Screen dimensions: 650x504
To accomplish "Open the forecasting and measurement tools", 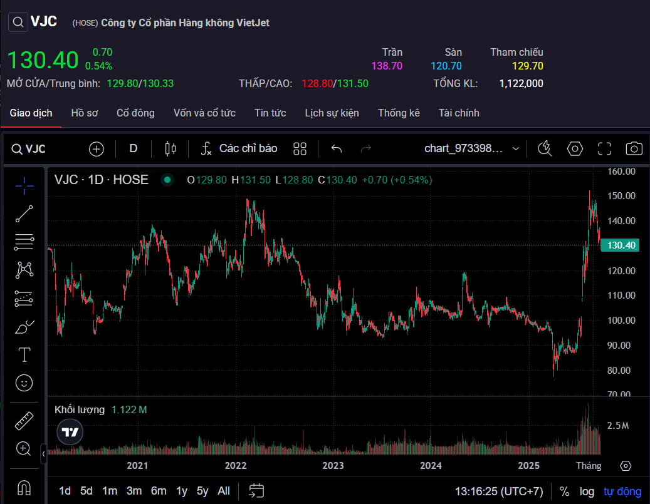I will 24,298.
